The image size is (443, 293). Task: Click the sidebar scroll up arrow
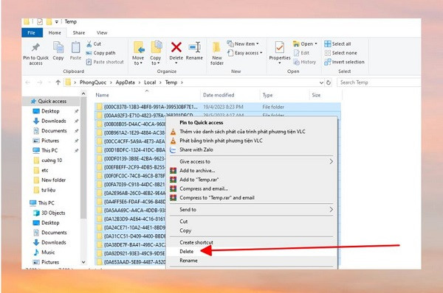click(83, 93)
